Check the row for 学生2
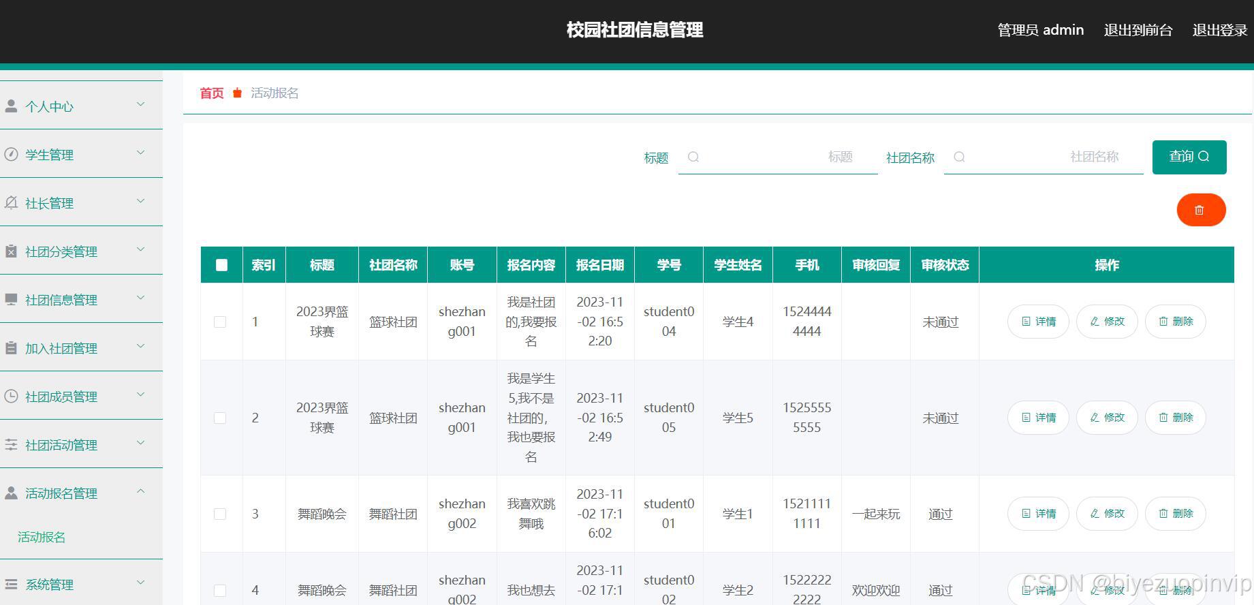This screenshot has width=1254, height=605. point(219,590)
